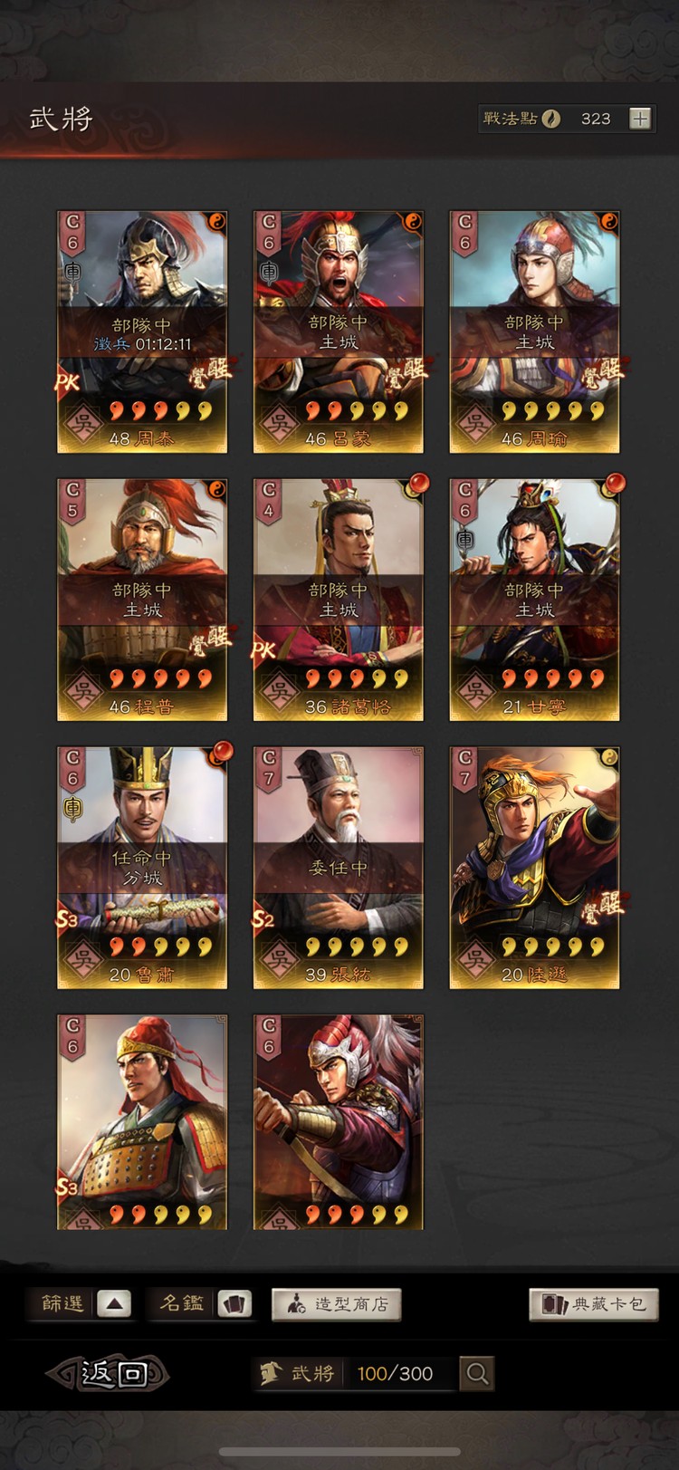Select the 呂蒙 general card
Viewport: 679px width, 1470px height.
[339, 331]
